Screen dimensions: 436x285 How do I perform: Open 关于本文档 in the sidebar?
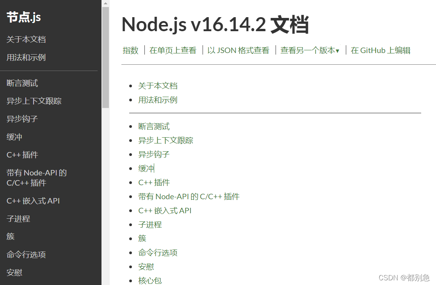click(x=26, y=39)
